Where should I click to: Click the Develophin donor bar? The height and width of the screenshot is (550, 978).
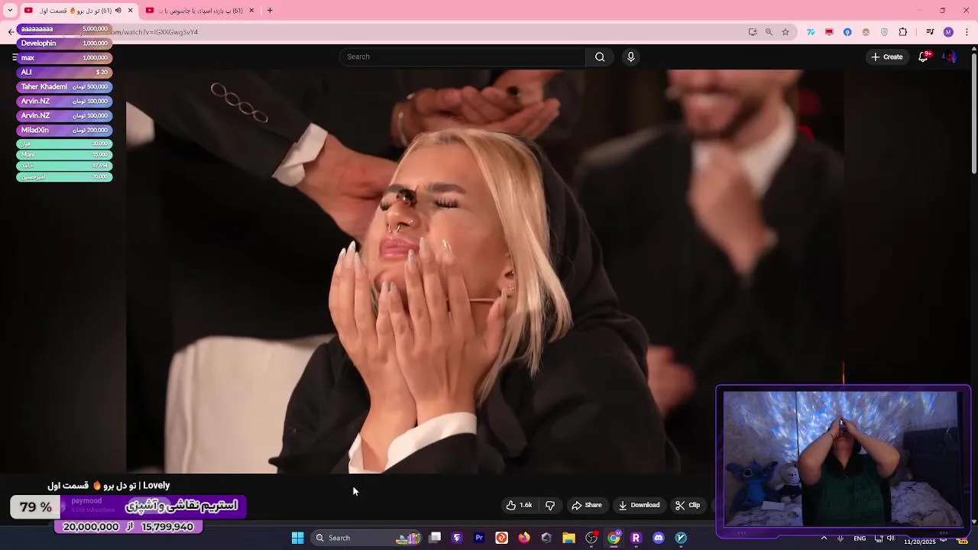click(x=64, y=44)
